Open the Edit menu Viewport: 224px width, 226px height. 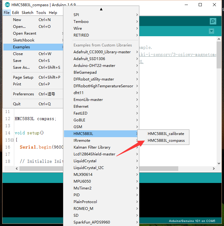(15, 13)
